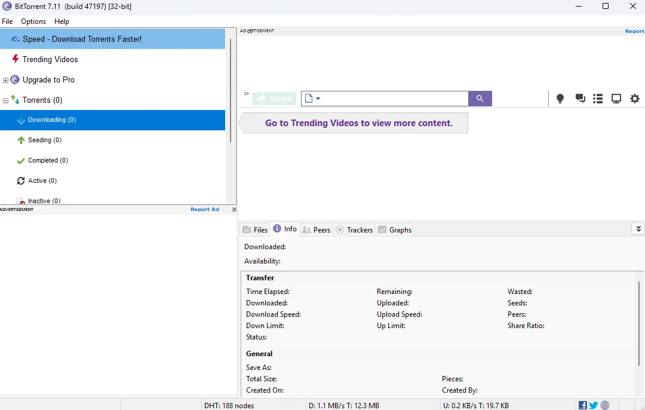The image size is (645, 410).
Task: Click the Twitter bird icon in status bar
Action: pyautogui.click(x=594, y=405)
